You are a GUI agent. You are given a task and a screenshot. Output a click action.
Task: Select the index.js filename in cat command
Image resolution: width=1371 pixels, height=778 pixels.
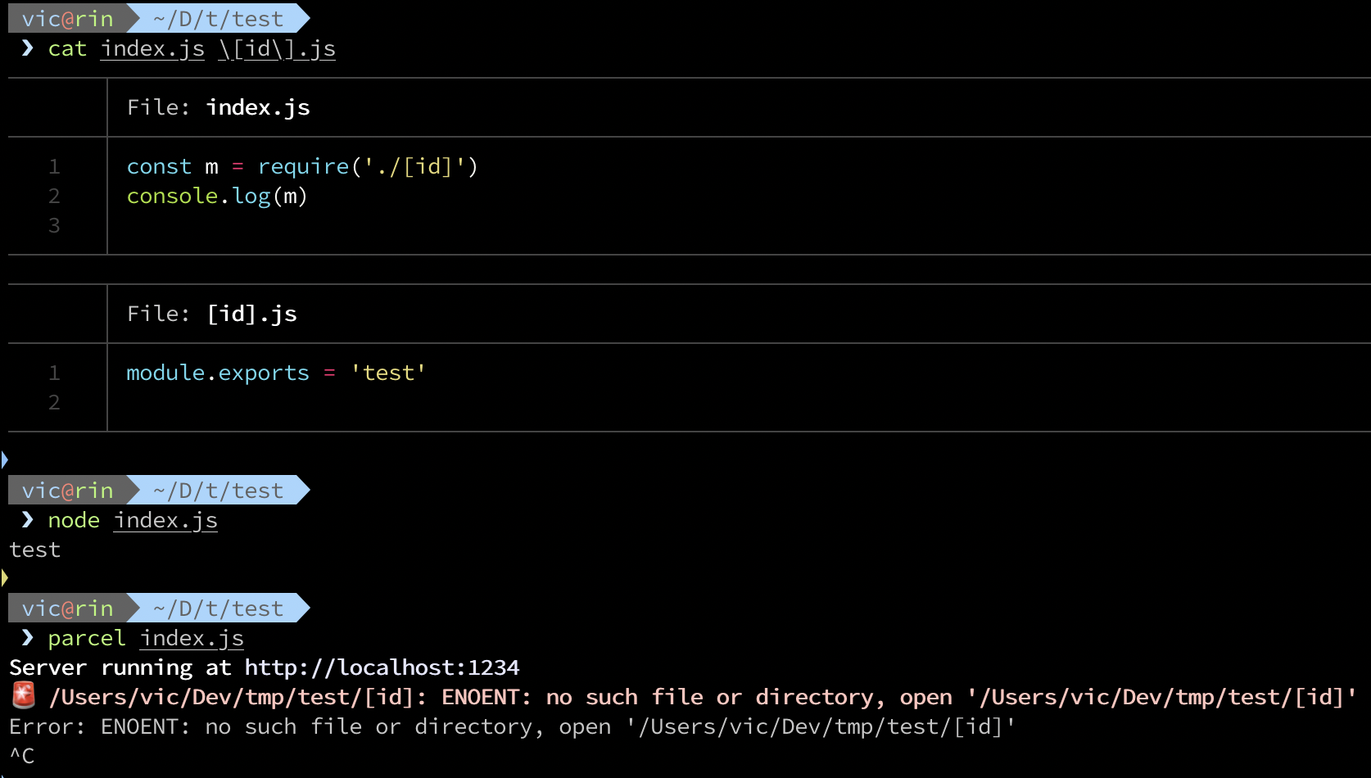click(x=152, y=49)
